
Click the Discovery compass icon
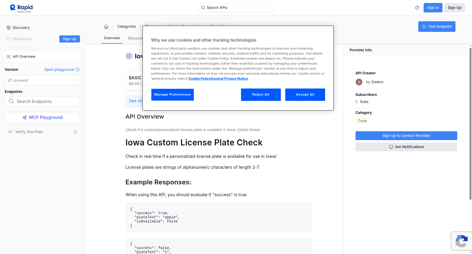click(x=9, y=28)
